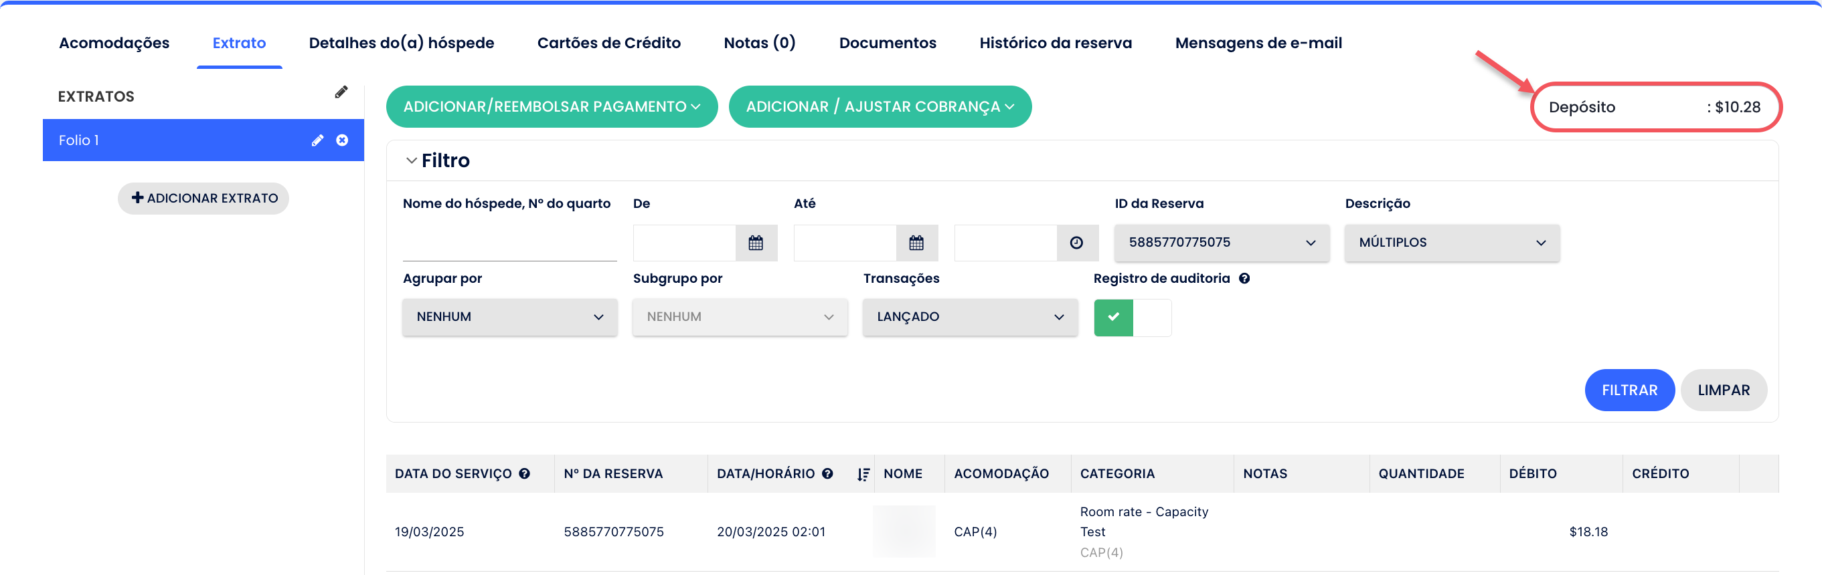Show help for Data do Serviço column
The width and height of the screenshot is (1822, 575).
tap(524, 474)
